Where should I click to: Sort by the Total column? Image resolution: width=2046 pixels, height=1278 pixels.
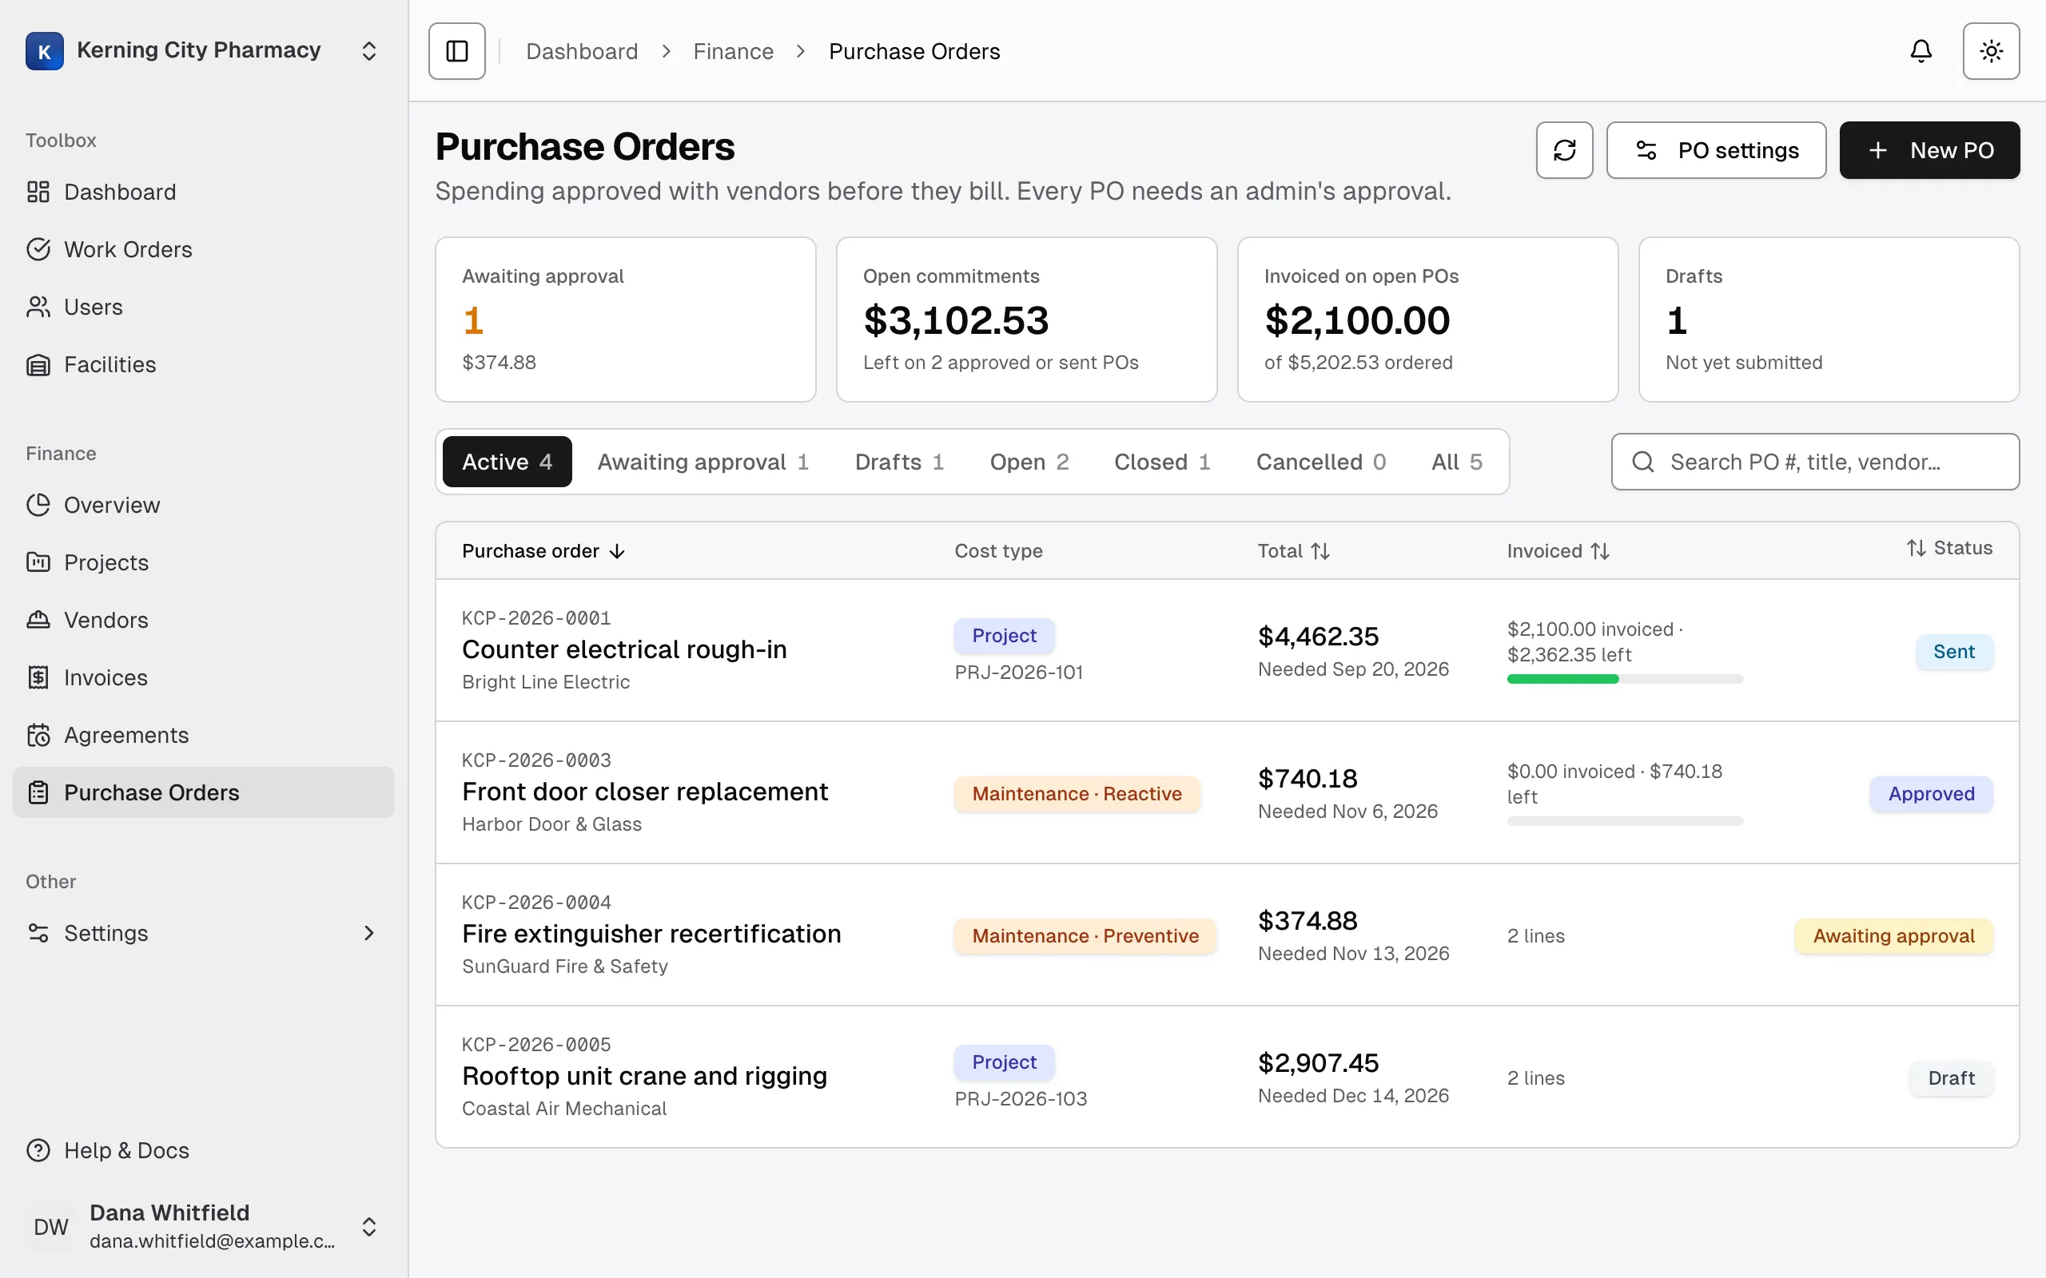click(x=1294, y=551)
